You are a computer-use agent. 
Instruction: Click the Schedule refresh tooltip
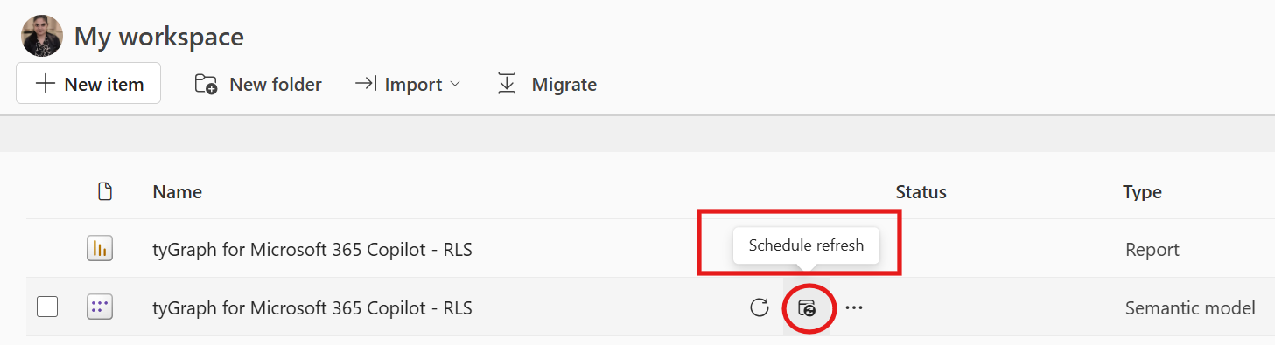point(806,245)
